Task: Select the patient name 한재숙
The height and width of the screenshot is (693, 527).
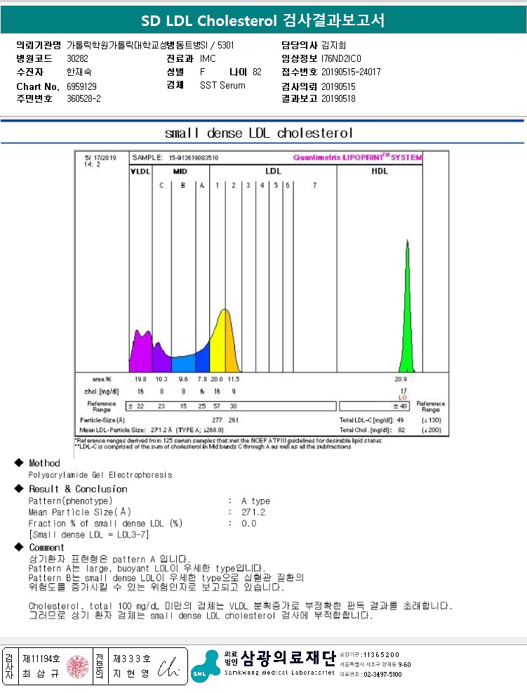Action: [79, 72]
